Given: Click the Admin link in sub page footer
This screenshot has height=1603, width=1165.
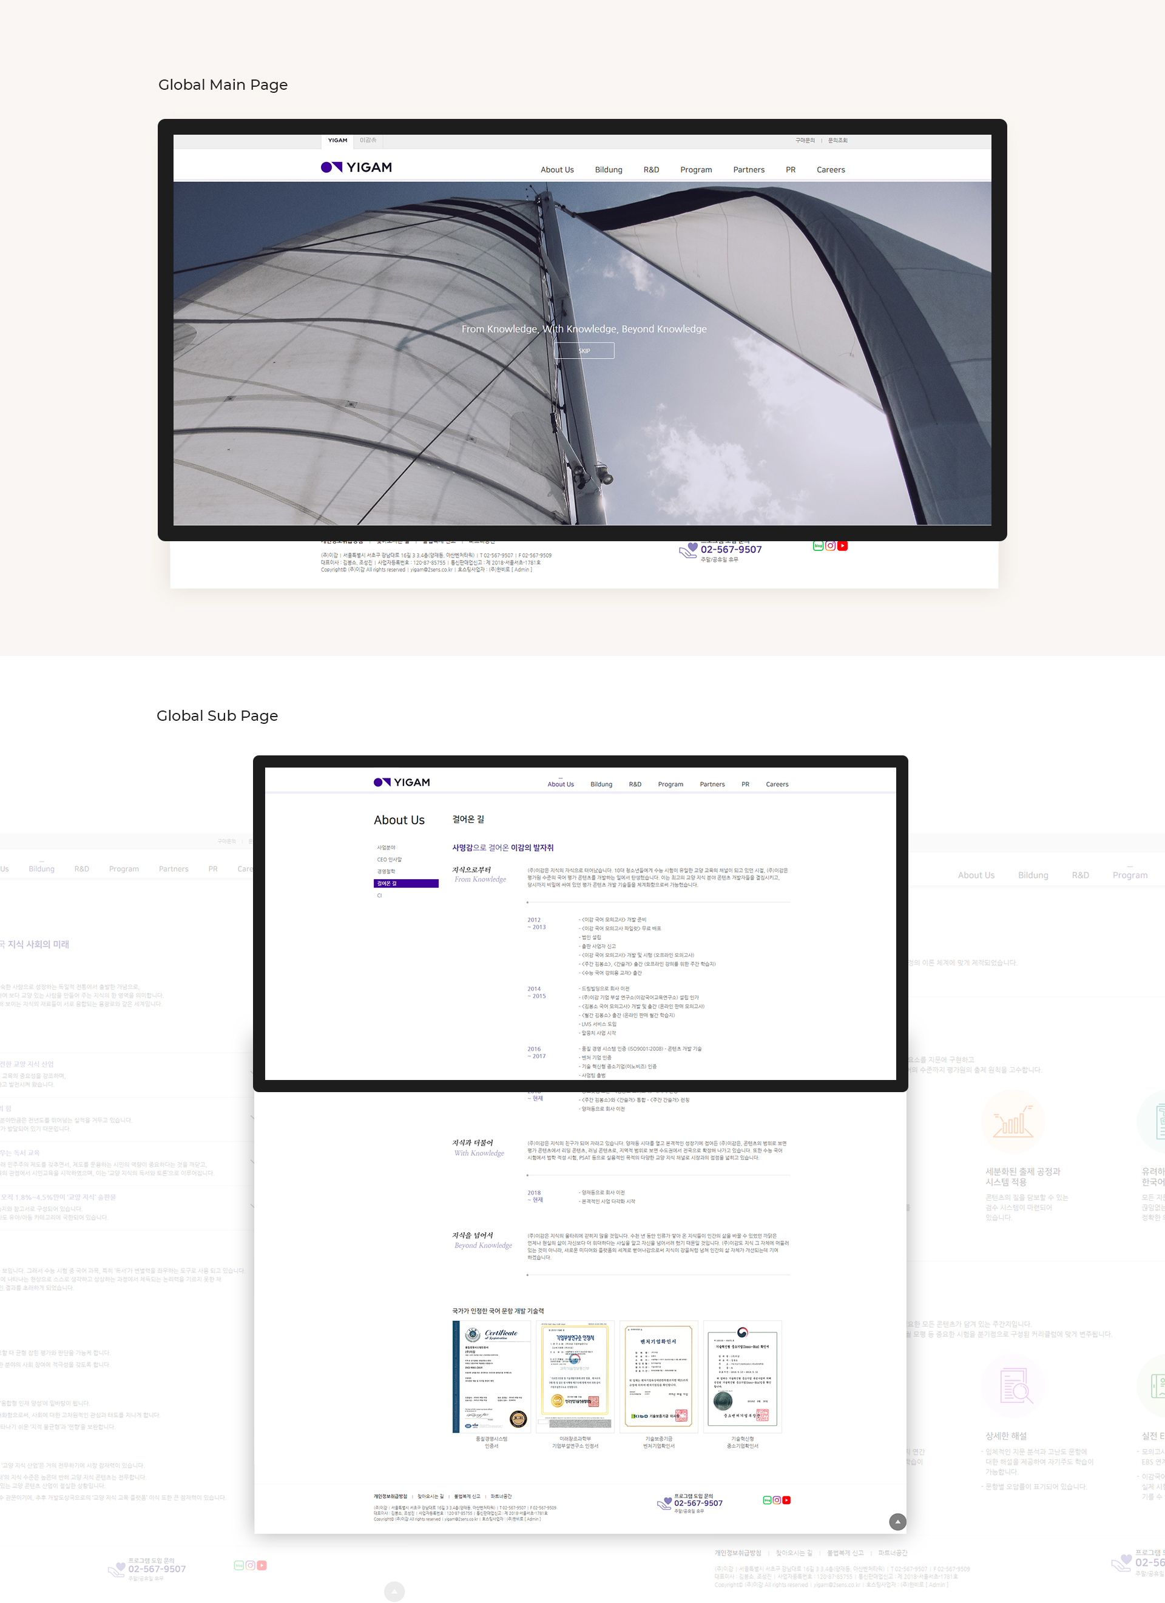Looking at the screenshot, I should pos(532,1518).
